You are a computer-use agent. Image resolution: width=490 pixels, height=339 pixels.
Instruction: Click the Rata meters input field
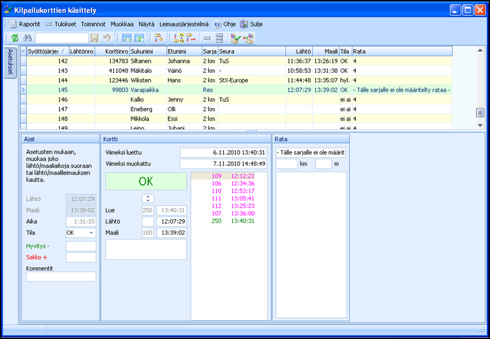point(324,164)
